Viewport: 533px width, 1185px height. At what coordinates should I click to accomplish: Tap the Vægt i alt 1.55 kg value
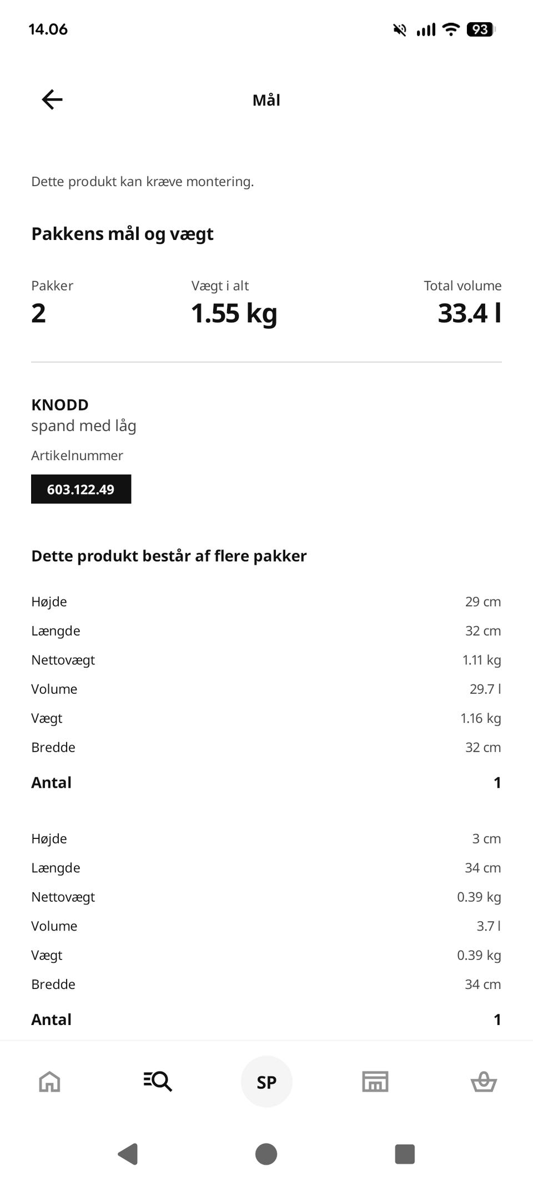pos(234,313)
